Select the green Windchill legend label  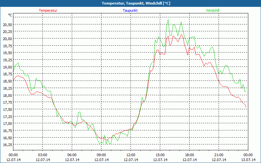tap(213, 10)
